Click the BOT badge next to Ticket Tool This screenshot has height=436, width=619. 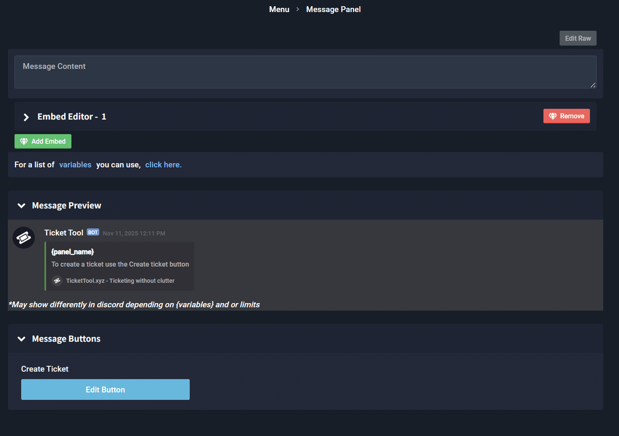pyautogui.click(x=93, y=233)
